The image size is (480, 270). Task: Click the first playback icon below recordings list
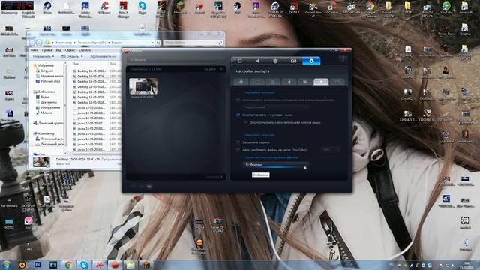tap(133, 186)
